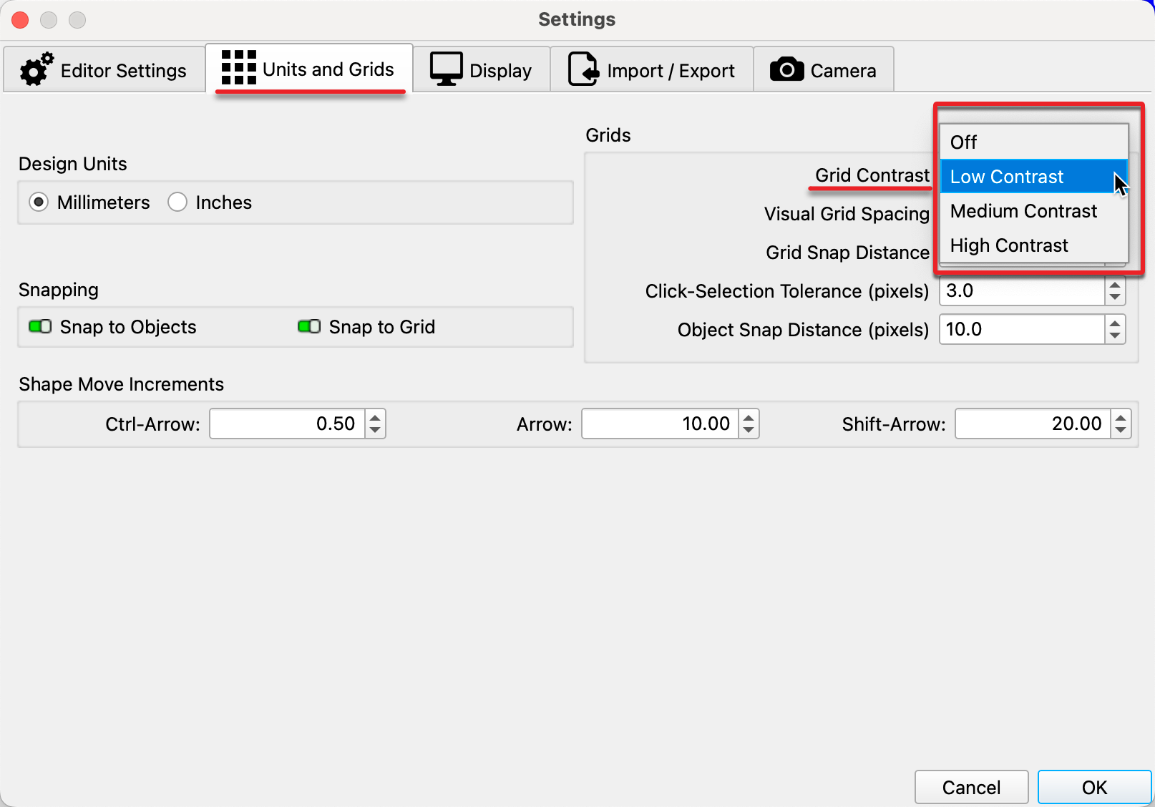1155x807 pixels.
Task: Click the Object Snap Distance input field
Action: point(1022,330)
